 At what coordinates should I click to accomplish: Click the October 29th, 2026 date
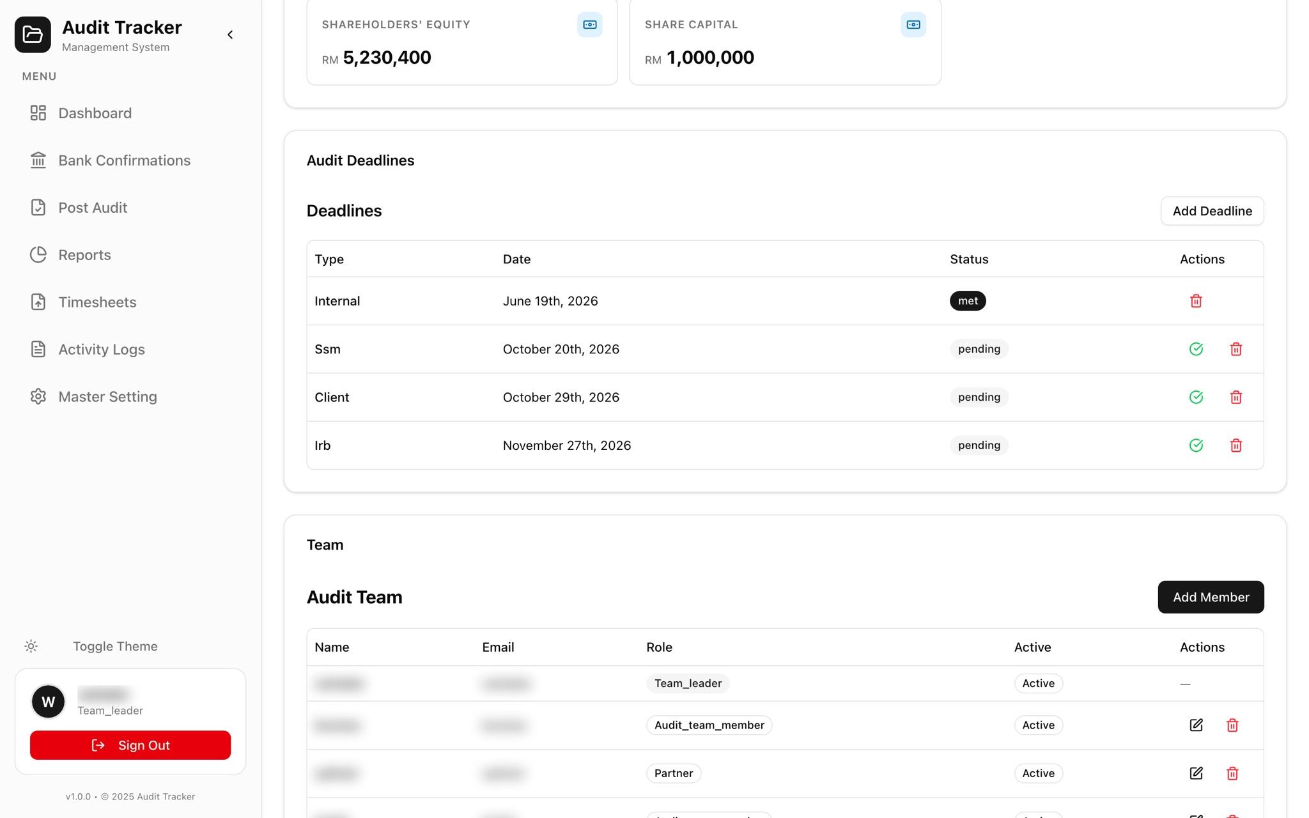[x=561, y=397]
